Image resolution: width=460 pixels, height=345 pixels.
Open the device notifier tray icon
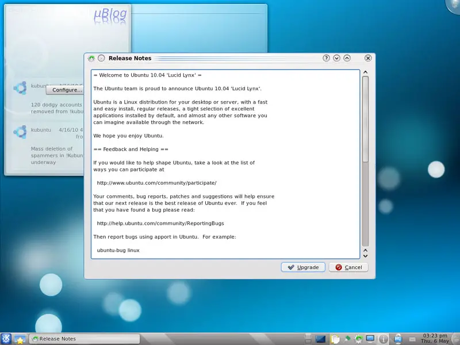point(398,339)
